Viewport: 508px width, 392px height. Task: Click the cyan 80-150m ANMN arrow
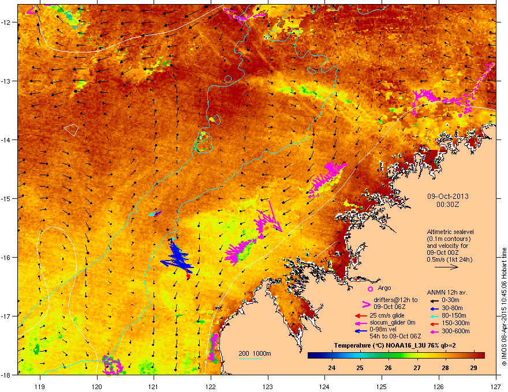pyautogui.click(x=435, y=316)
